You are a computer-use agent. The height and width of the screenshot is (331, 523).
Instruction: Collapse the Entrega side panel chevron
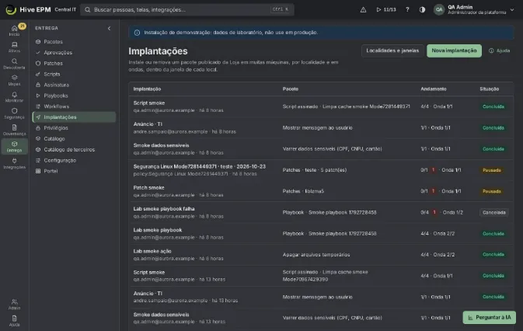click(x=109, y=28)
